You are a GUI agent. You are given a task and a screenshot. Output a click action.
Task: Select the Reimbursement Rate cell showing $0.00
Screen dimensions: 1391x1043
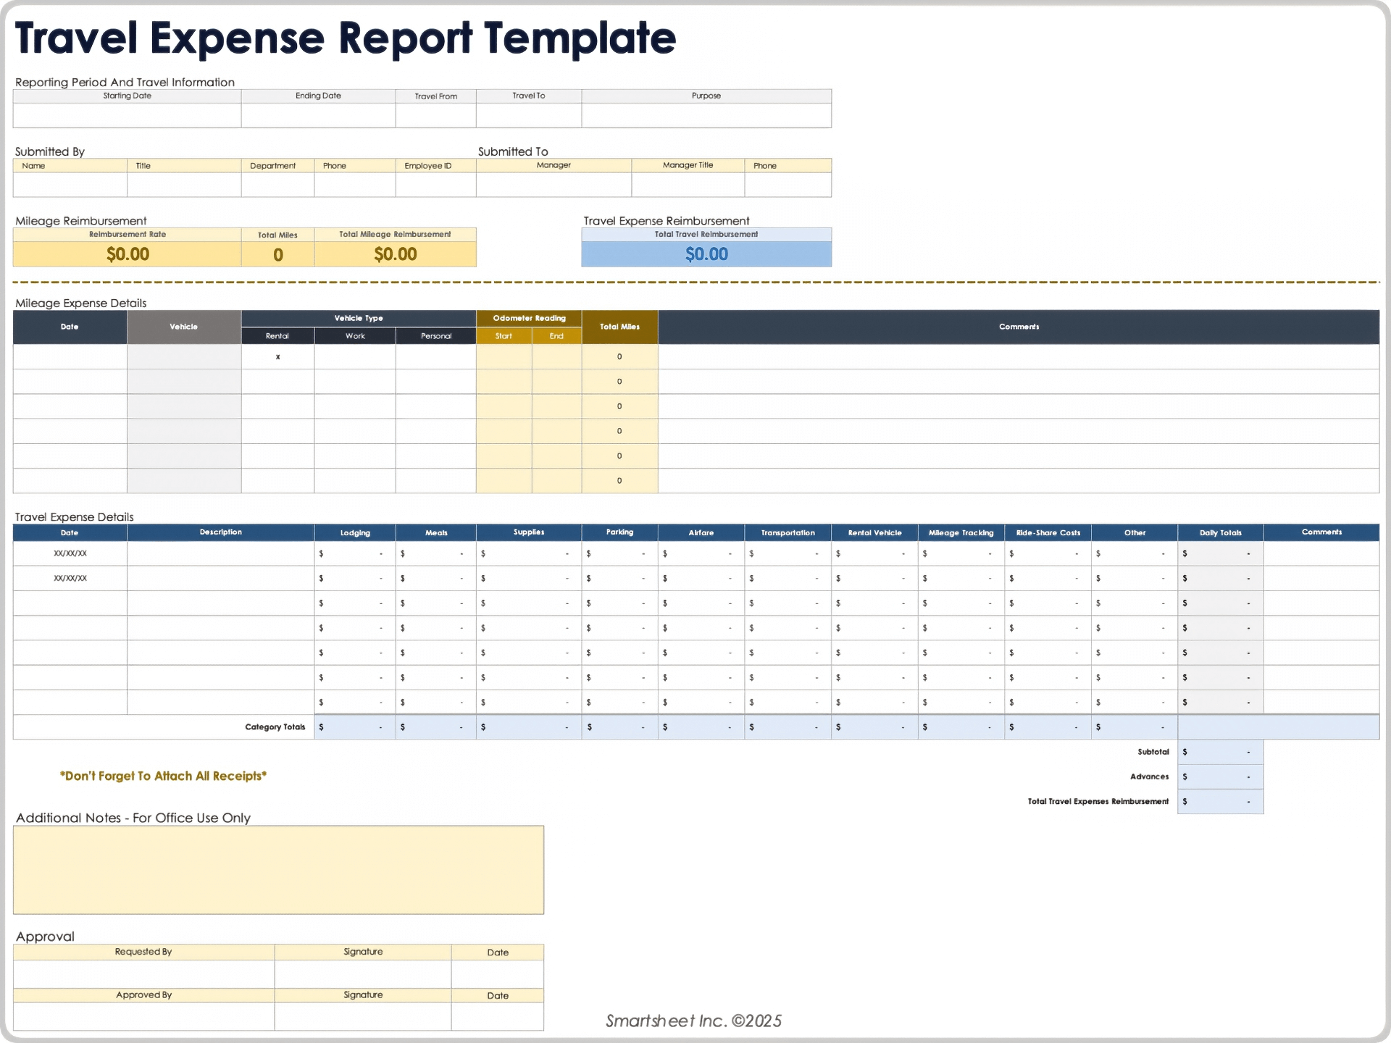tap(128, 254)
